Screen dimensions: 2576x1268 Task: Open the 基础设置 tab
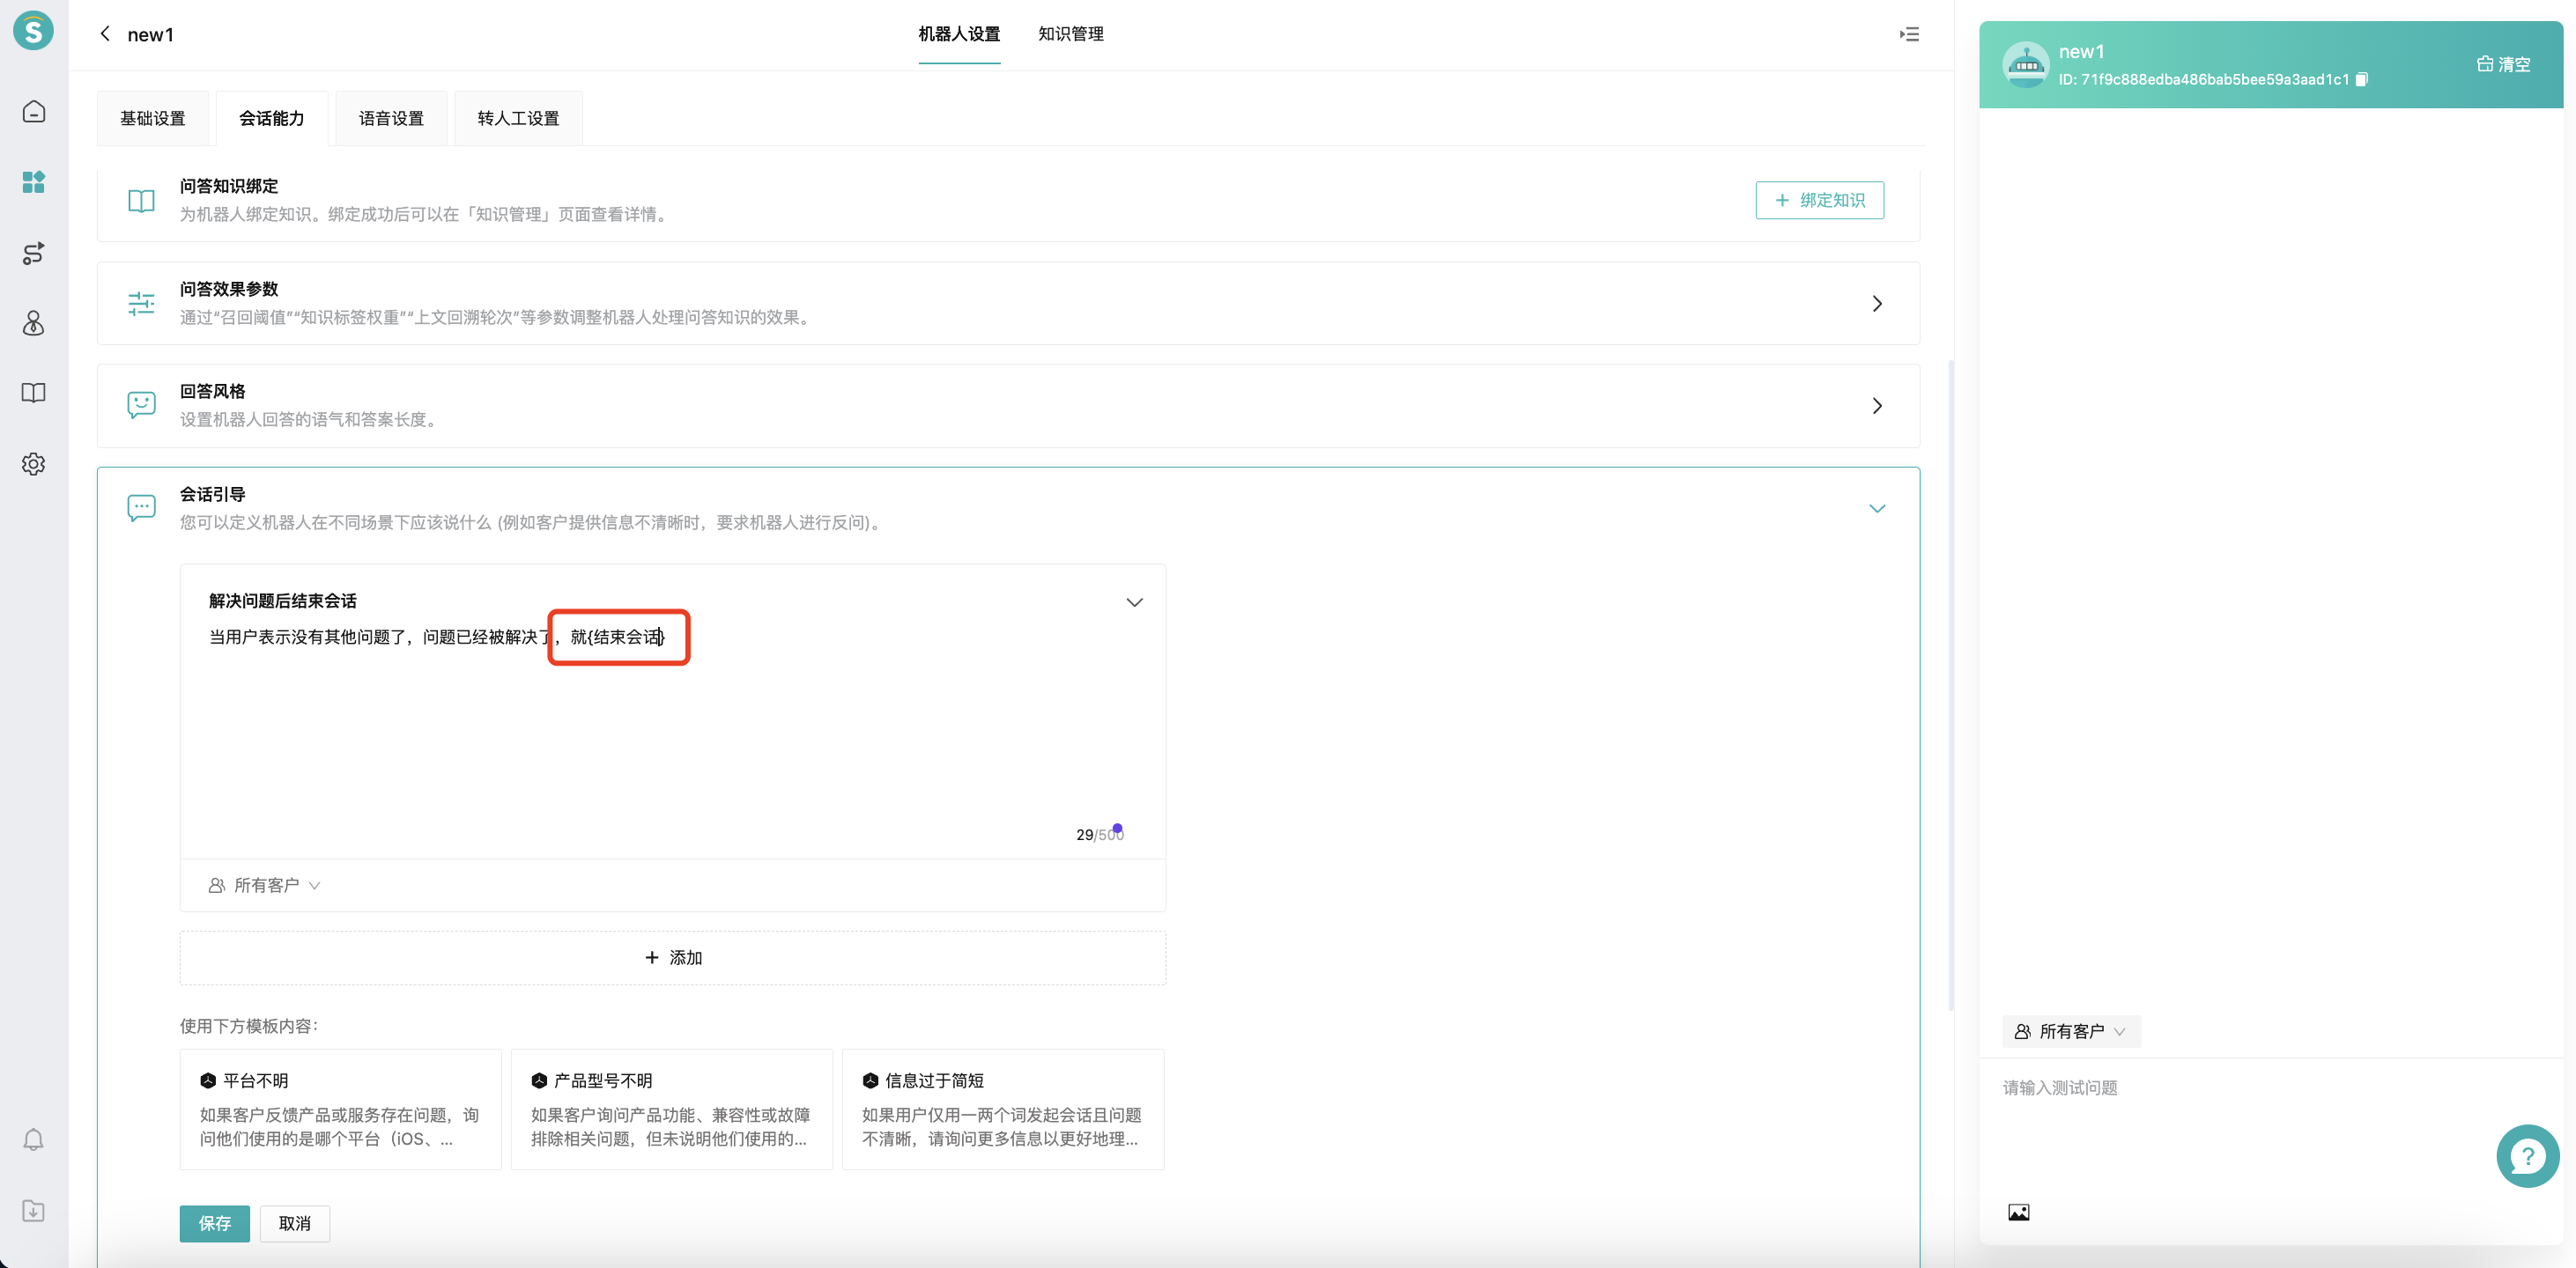click(x=153, y=119)
